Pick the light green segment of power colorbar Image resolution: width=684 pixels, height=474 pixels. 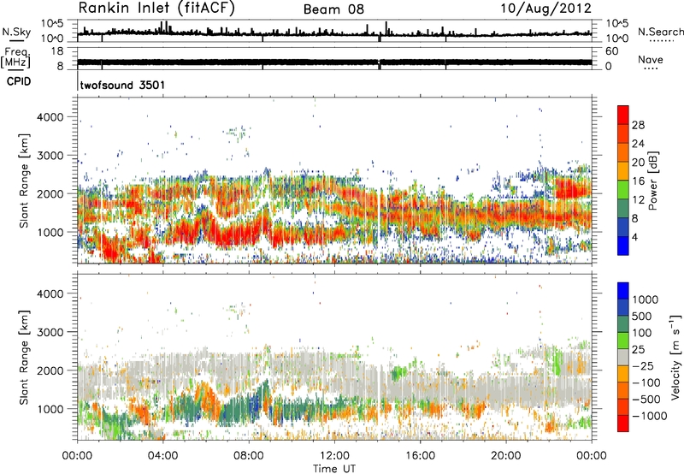623,190
